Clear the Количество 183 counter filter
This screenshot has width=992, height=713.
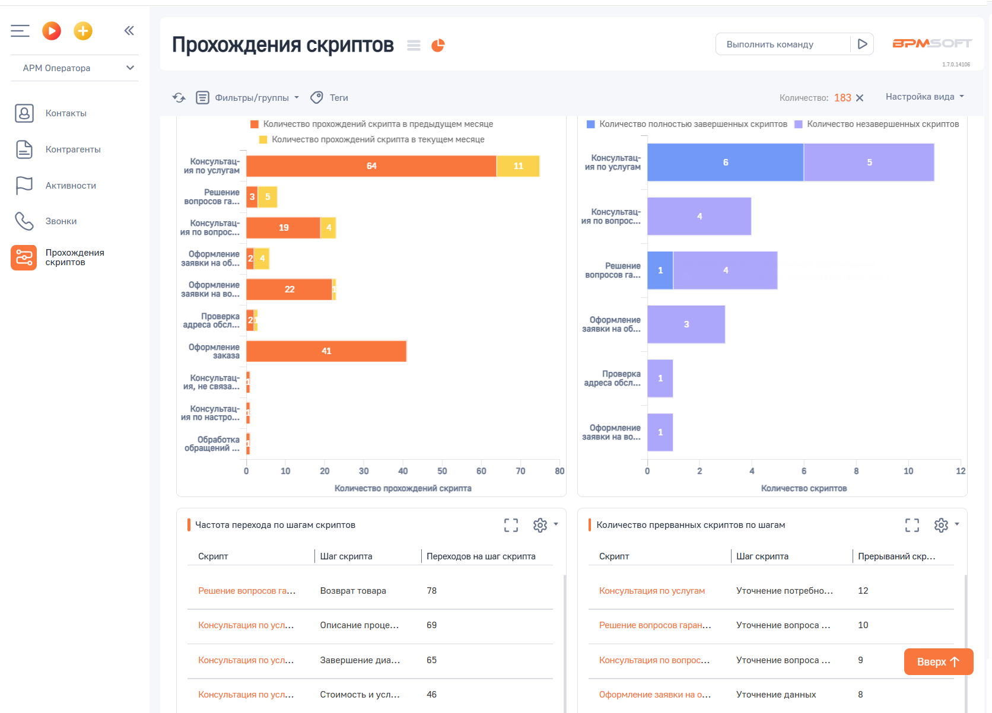pyautogui.click(x=860, y=98)
